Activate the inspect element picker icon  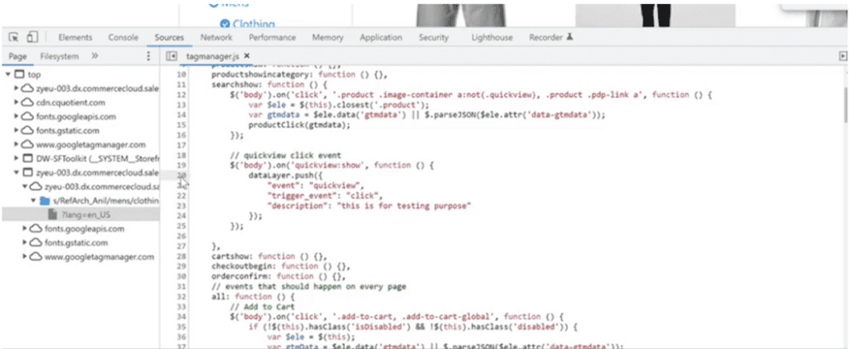14,37
